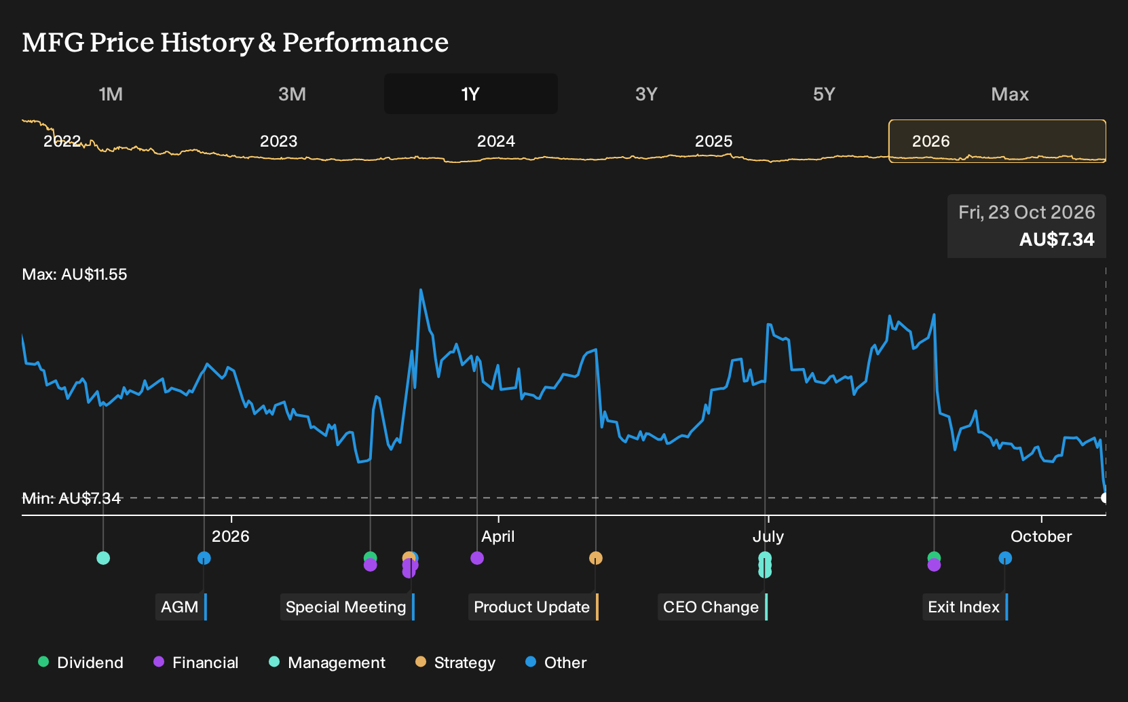Select the highlighted 2026 range in the overview chart
This screenshot has width=1128, height=702.
pyautogui.click(x=998, y=141)
